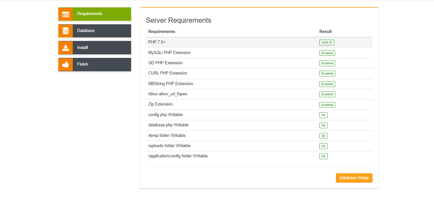The width and height of the screenshot is (434, 197).
Task: Click Enabled badge for Zip Extension
Action: point(327,105)
